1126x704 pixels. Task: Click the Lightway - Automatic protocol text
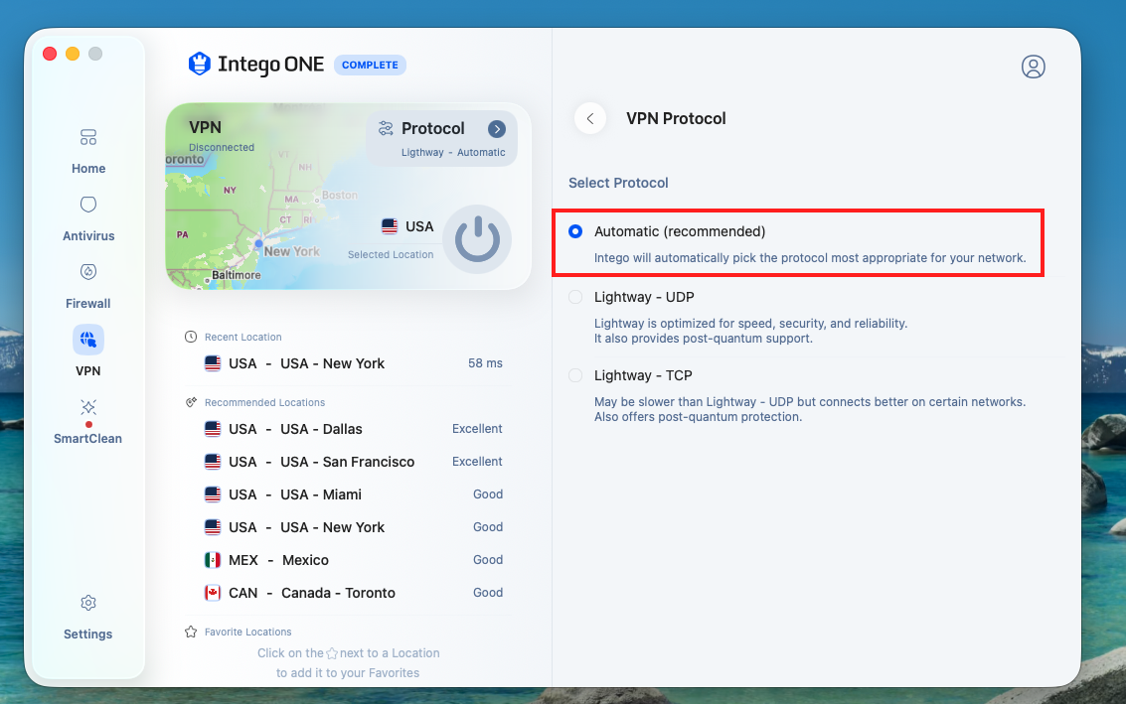pos(453,152)
